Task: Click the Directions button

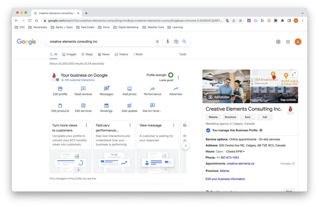Action: [230, 117]
